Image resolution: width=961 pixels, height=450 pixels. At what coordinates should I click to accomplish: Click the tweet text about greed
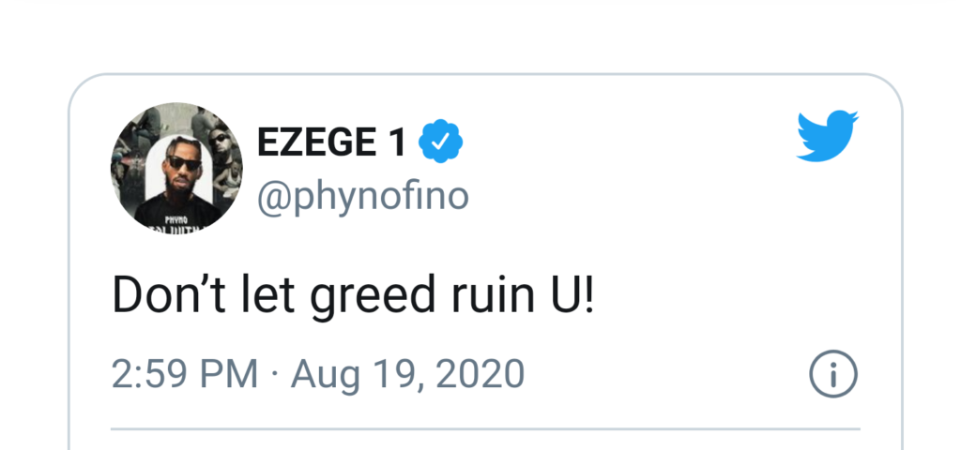tap(353, 296)
